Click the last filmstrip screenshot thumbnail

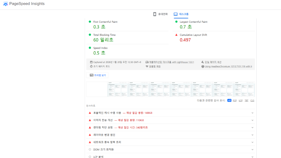(x=244, y=89)
